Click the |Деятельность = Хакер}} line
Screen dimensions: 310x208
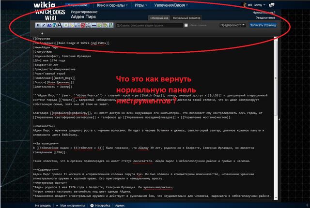click(53, 87)
